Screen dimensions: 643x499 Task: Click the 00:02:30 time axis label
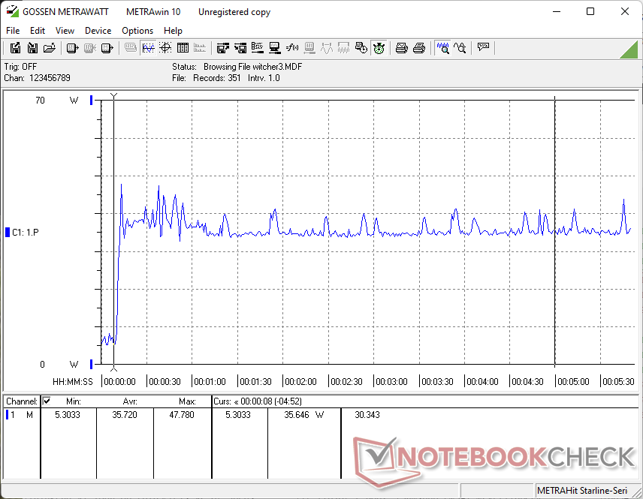click(346, 382)
